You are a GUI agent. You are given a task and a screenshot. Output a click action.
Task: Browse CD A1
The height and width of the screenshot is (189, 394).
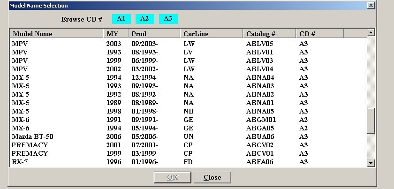[x=121, y=19]
